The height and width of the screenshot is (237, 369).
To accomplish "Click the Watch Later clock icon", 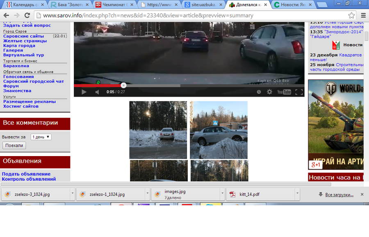I will 259,92.
